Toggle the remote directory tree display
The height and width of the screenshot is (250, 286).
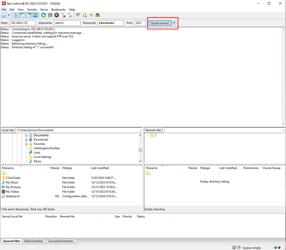click(x=29, y=15)
